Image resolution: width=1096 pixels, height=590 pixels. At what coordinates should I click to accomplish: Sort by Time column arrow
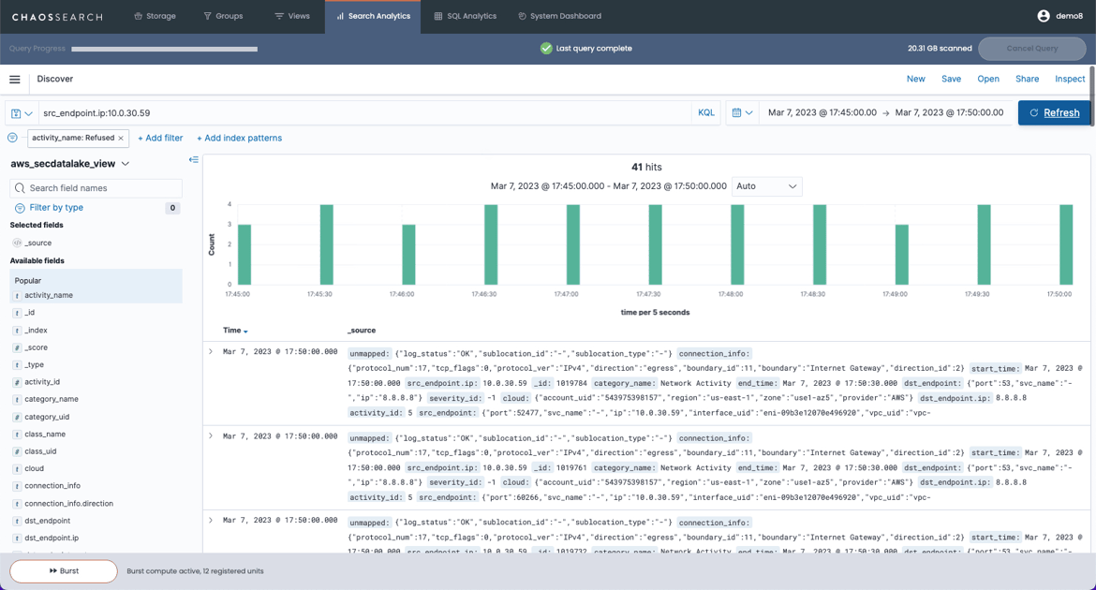(245, 332)
